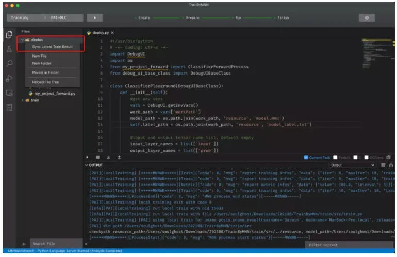The image size is (397, 257).
Task: Choose Reveal in Finder menu item
Action: pos(45,72)
